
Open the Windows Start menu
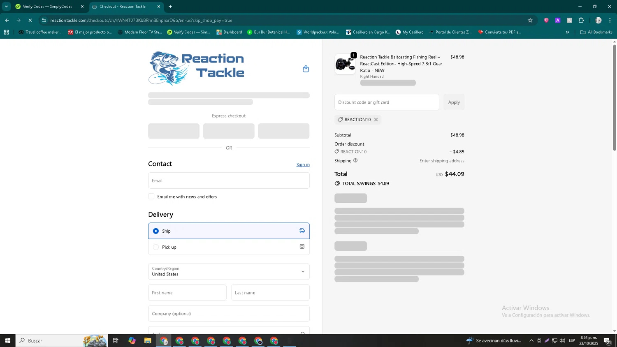click(7, 340)
